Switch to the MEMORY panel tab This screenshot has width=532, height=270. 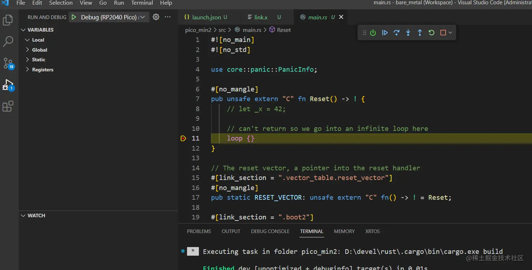(344, 231)
